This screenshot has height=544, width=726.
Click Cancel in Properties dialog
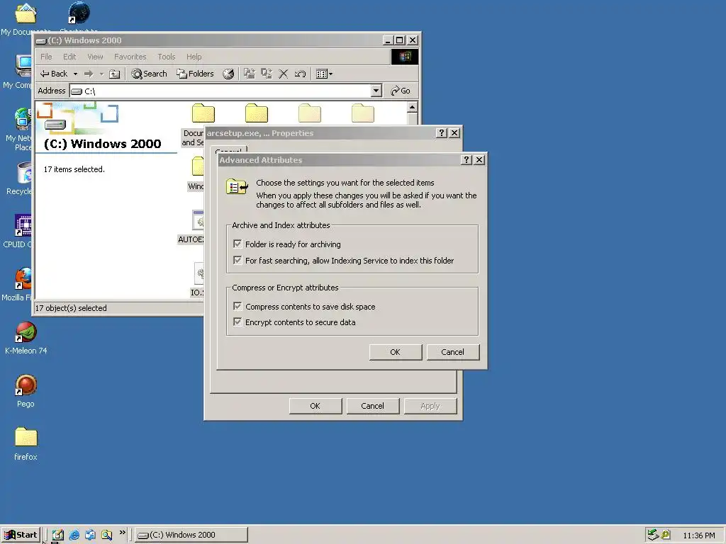point(373,406)
